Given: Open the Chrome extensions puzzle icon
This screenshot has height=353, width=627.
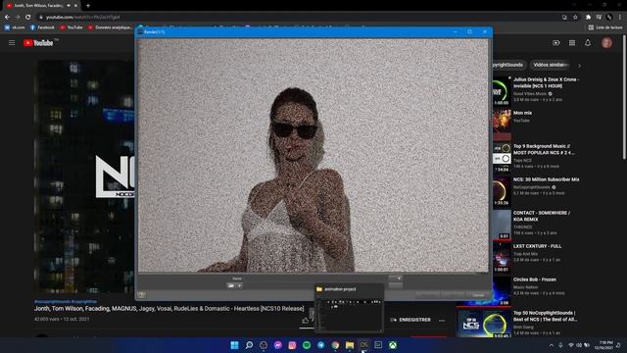Looking at the screenshot, I should (588, 18).
